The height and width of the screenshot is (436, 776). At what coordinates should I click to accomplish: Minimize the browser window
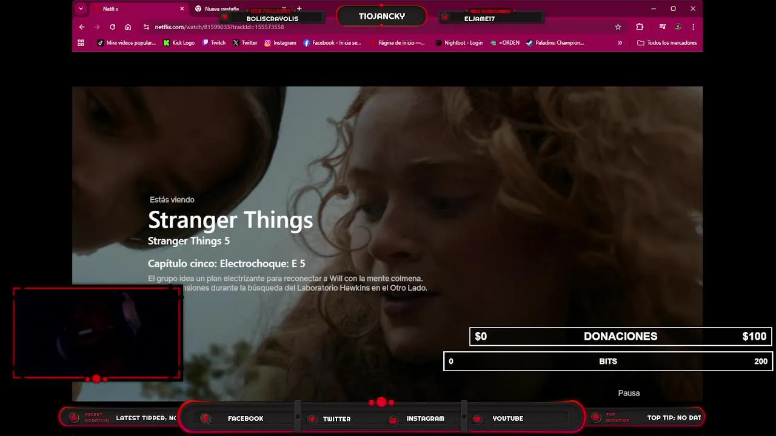(x=653, y=8)
